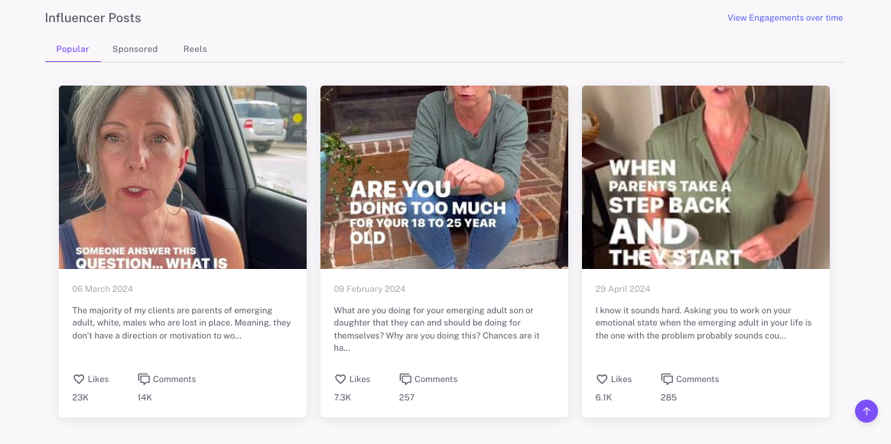Open comments via speech bubble on the March 6 post
891x444 pixels.
144,378
